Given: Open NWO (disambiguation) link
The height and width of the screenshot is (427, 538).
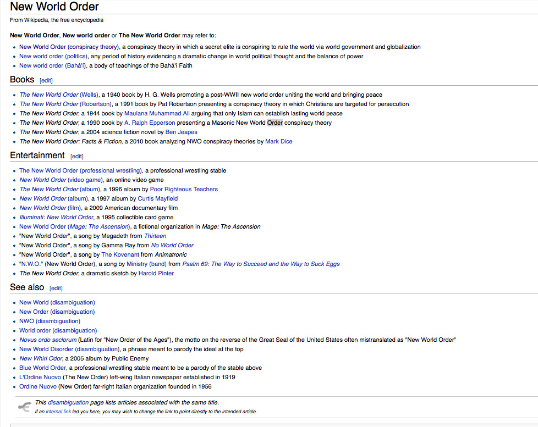Looking at the screenshot, I should tap(50, 321).
